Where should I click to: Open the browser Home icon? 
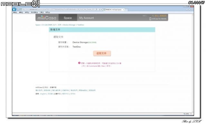pos(187,9)
